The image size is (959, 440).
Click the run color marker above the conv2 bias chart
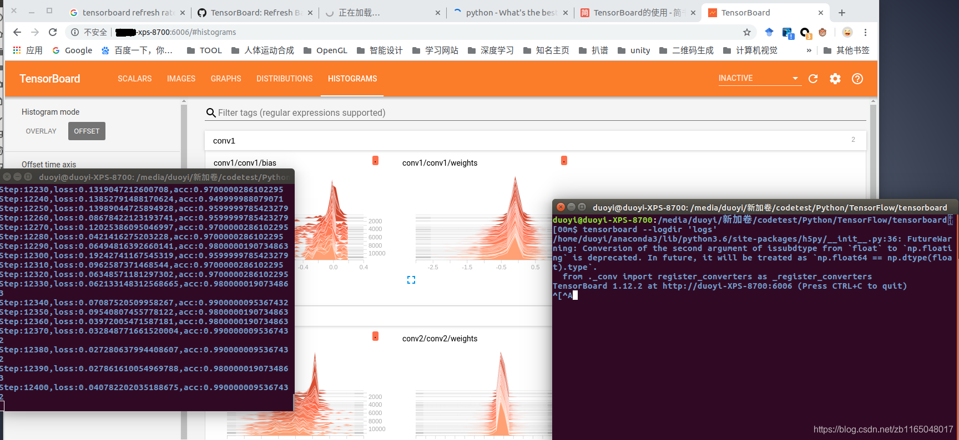[x=375, y=336]
